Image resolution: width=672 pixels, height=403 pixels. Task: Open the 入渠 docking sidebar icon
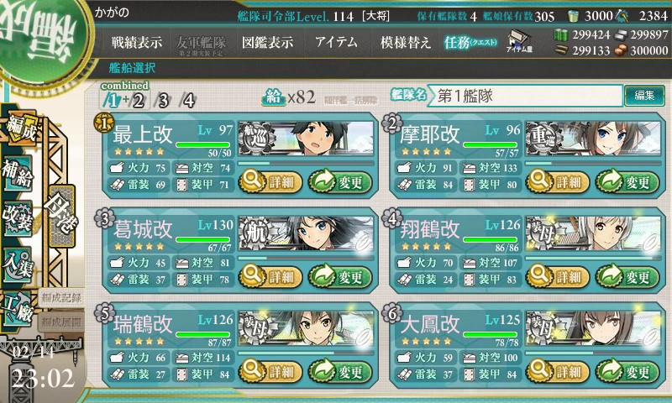pos(18,264)
